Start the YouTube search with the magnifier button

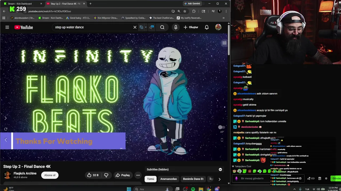(162, 27)
